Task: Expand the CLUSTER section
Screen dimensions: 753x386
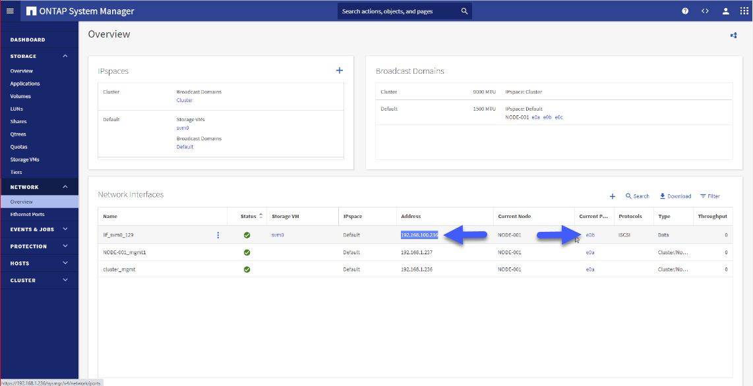Action: 65,280
